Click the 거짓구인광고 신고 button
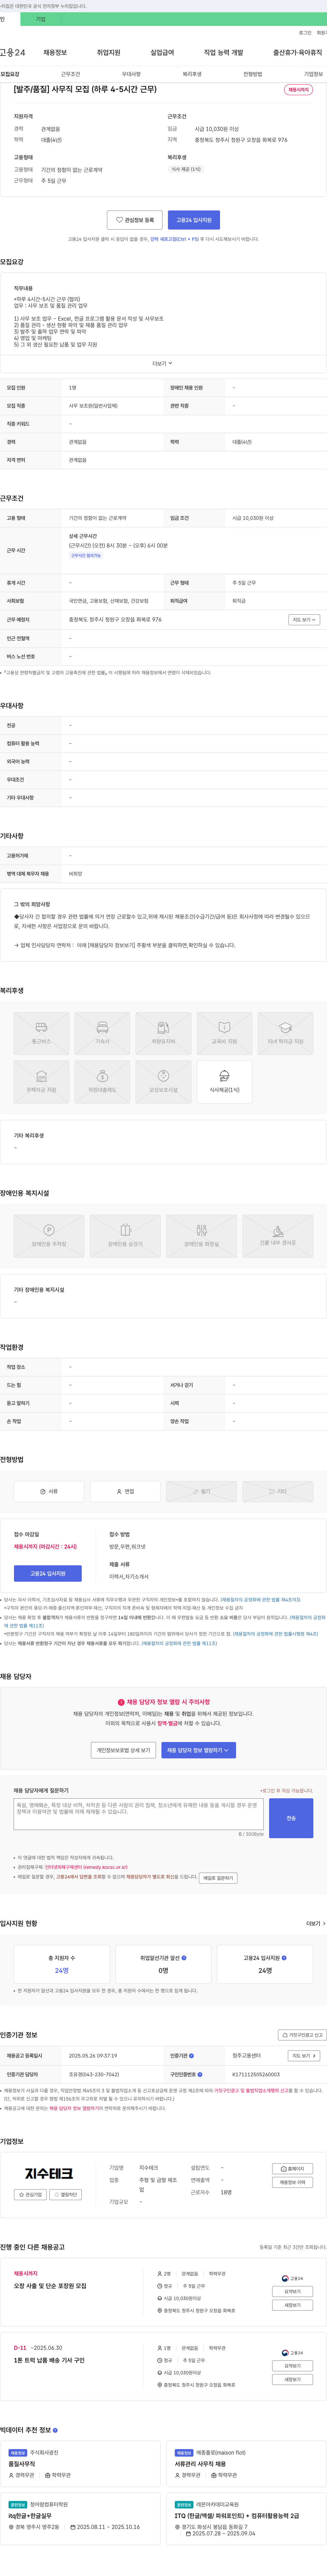Image resolution: width=327 pixels, height=2576 pixels. [x=302, y=2035]
